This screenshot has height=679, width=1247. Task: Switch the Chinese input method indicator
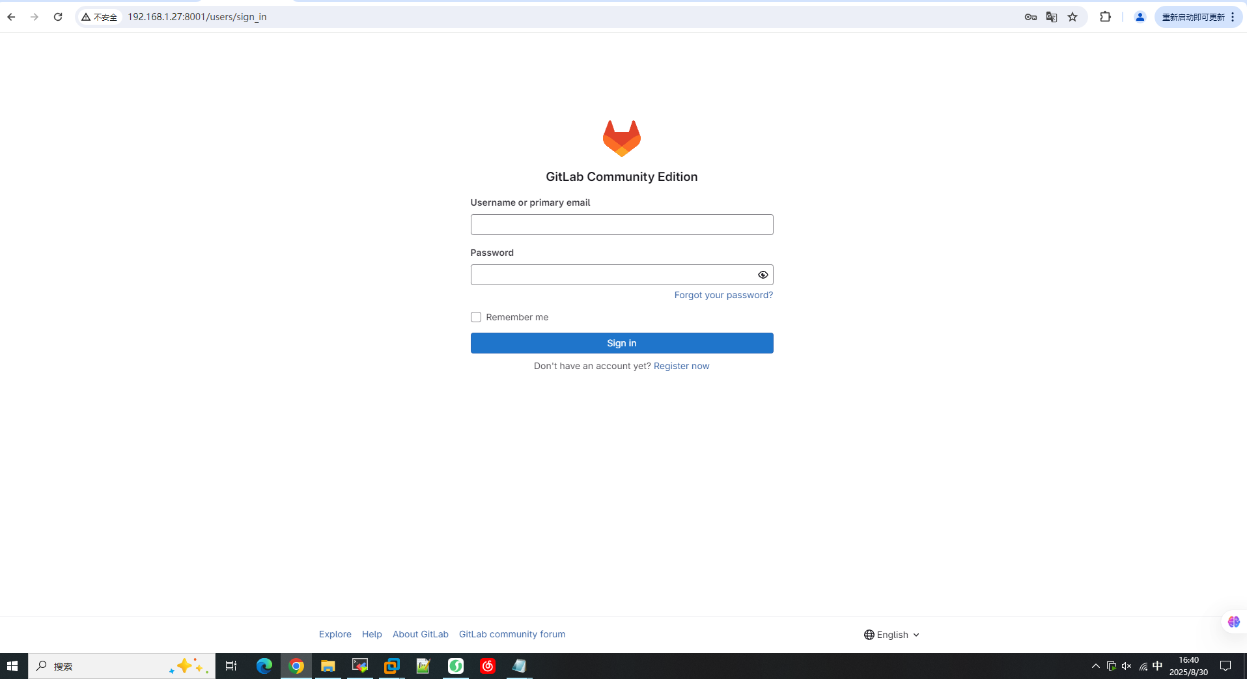1158,665
